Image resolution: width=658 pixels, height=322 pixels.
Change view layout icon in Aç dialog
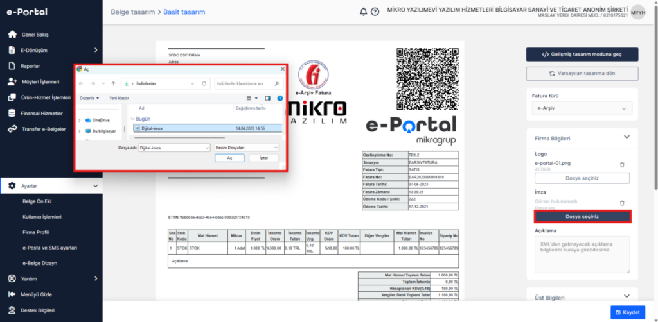click(x=249, y=98)
